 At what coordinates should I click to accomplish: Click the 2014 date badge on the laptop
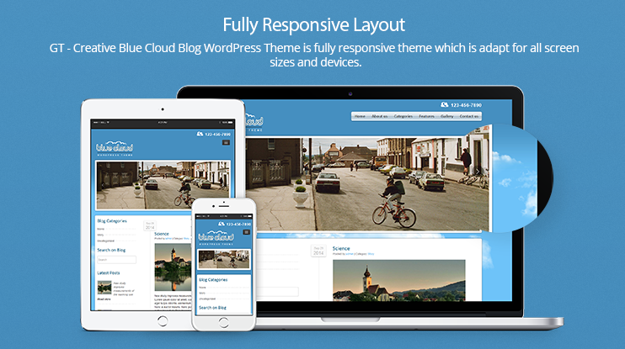318,251
